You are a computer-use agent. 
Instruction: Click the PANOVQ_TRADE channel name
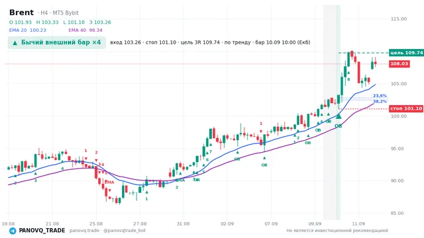point(42,231)
